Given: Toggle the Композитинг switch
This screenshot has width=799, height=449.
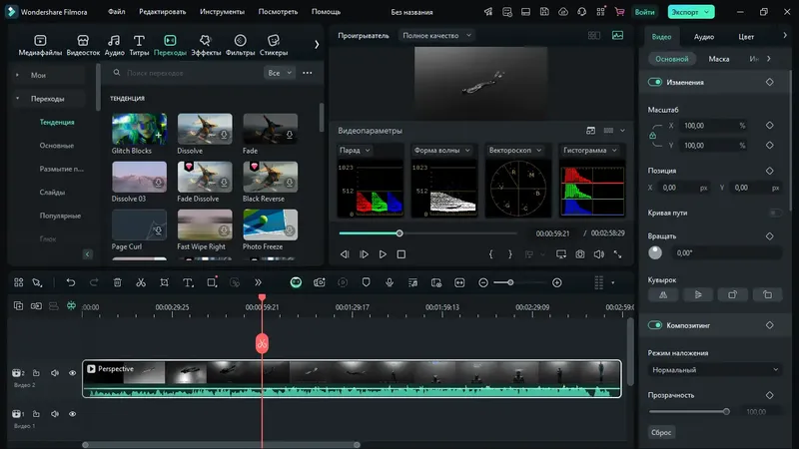Looking at the screenshot, I should pyautogui.click(x=655, y=325).
